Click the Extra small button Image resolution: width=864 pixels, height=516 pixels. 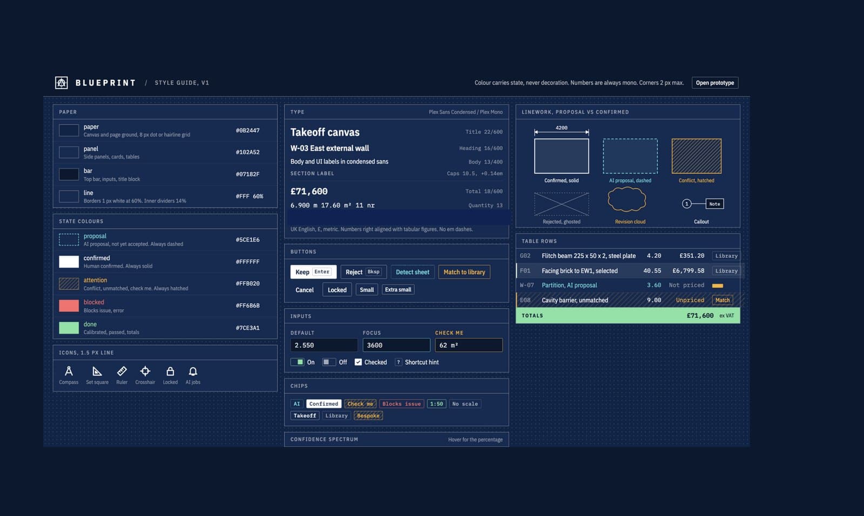point(398,290)
